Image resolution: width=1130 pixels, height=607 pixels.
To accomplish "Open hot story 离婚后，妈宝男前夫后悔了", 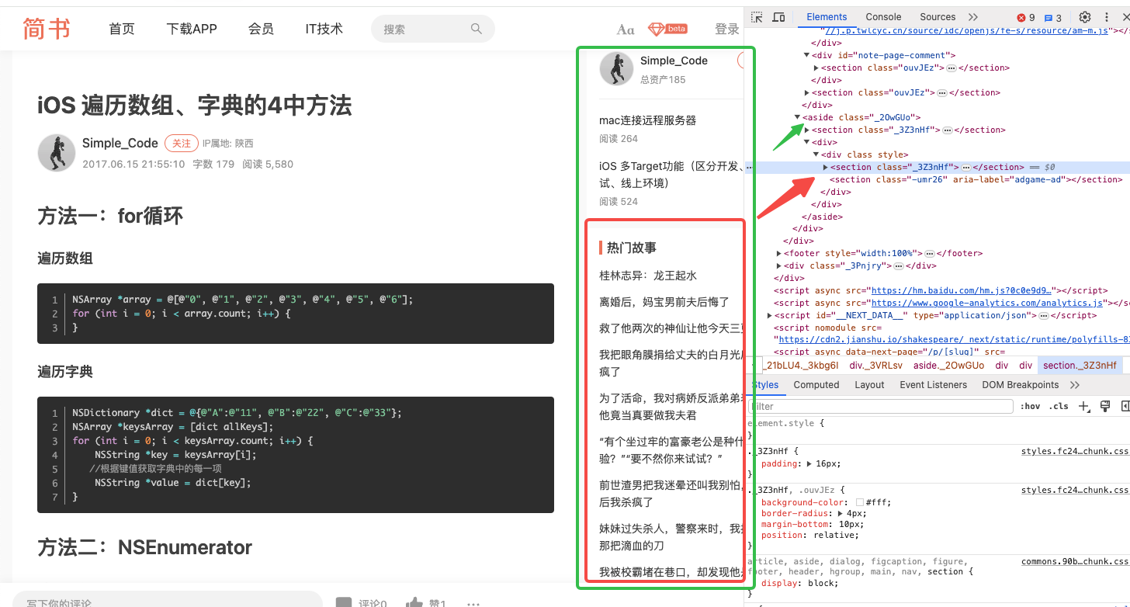I will pos(664,302).
